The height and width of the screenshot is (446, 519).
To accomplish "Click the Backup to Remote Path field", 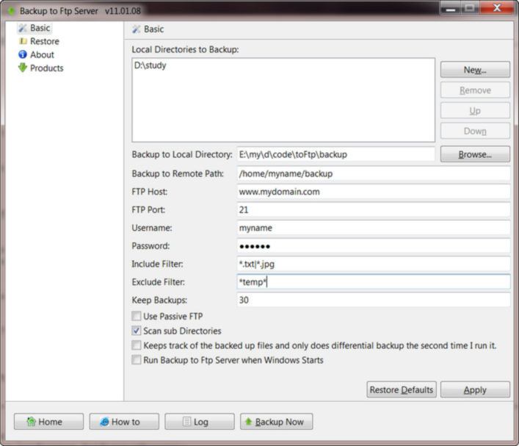I will (374, 173).
